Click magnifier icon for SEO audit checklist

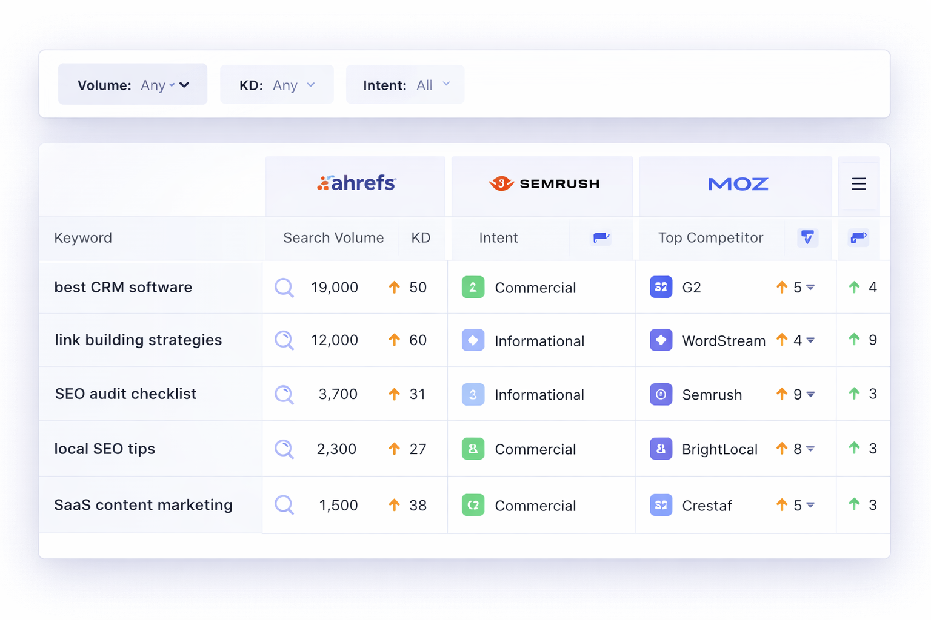point(284,394)
